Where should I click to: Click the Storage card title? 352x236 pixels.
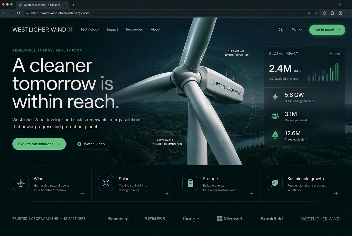coord(210,179)
